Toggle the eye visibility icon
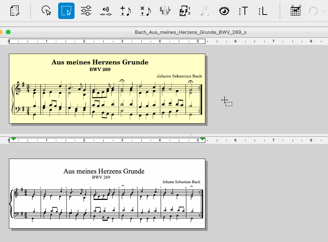 pyautogui.click(x=224, y=11)
